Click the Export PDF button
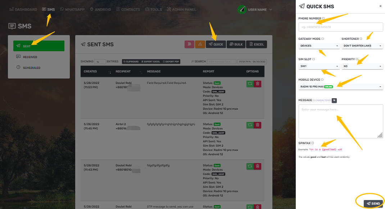The image size is (385, 209). click(x=171, y=62)
